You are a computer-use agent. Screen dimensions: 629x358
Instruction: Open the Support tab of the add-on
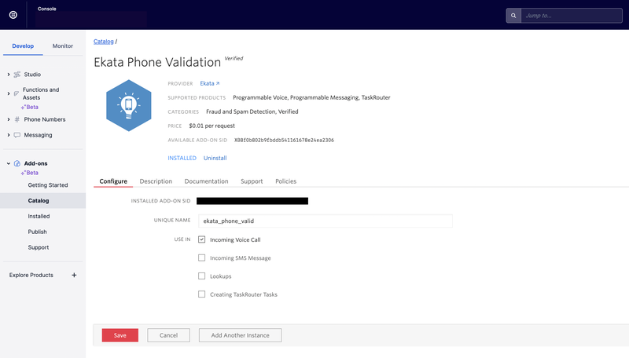(252, 181)
